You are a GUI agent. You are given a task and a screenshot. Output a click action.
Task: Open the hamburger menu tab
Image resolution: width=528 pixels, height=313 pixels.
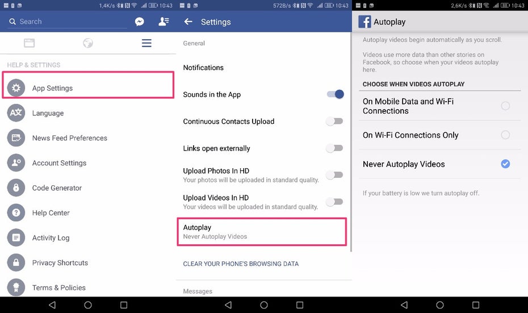point(146,43)
